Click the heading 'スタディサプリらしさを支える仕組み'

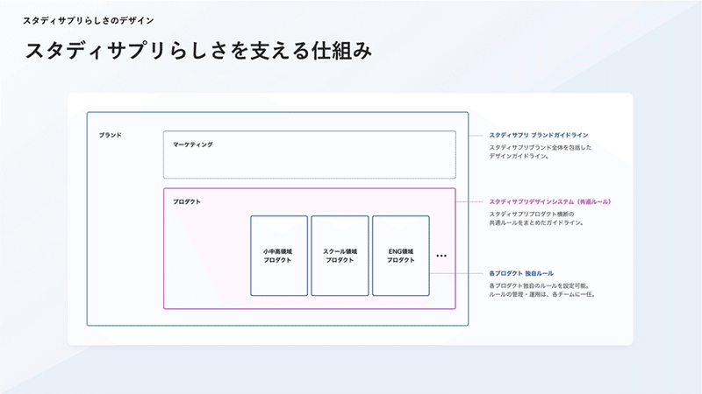(198, 51)
